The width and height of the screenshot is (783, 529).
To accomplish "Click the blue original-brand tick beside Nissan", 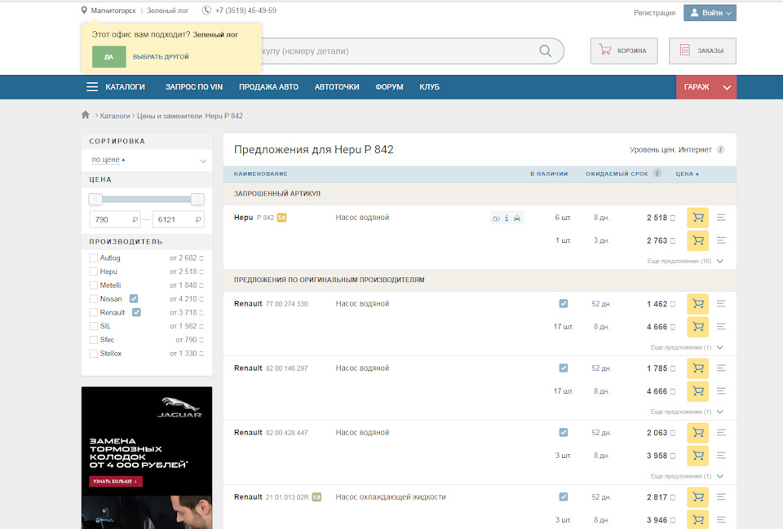I will pyautogui.click(x=134, y=298).
